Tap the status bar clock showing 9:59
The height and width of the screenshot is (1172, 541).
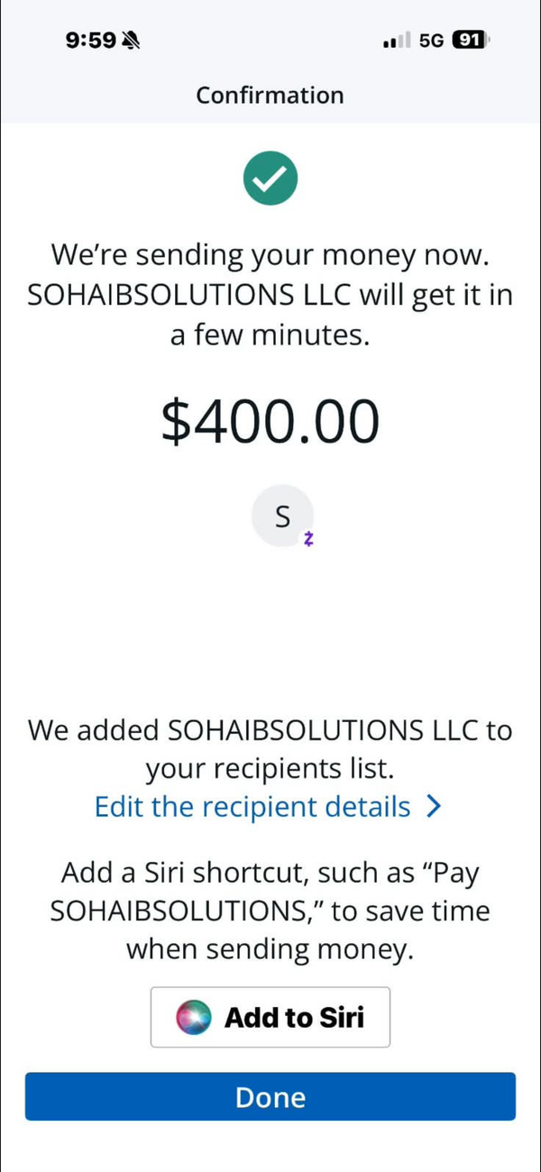click(90, 41)
